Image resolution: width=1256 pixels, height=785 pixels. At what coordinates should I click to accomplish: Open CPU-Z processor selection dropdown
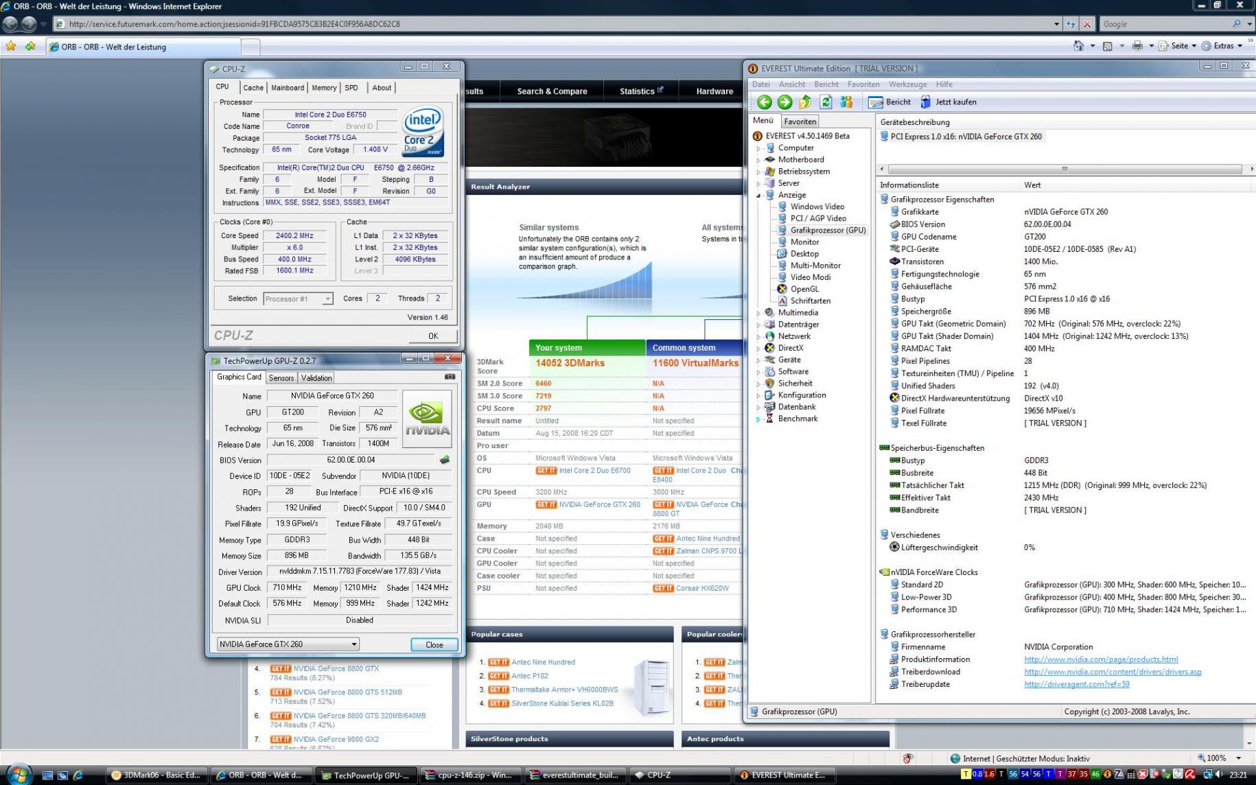(x=327, y=298)
